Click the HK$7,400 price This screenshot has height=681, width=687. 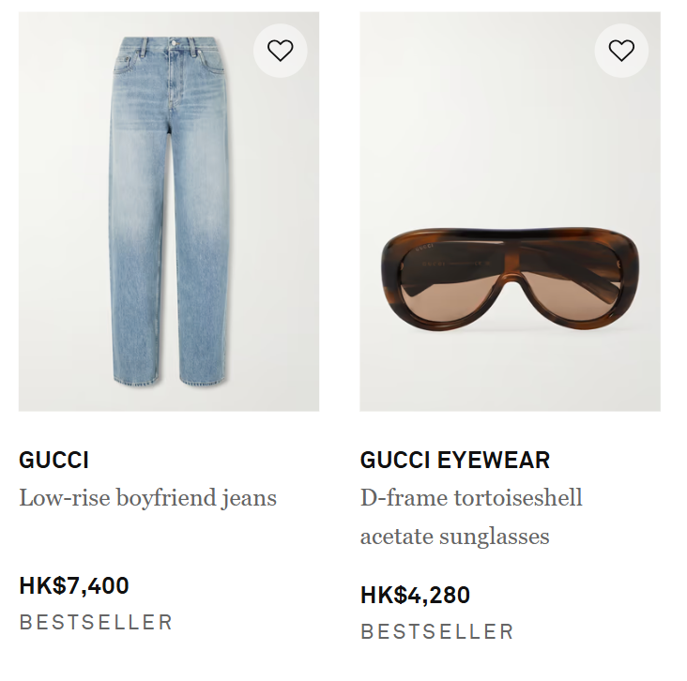pos(73,585)
